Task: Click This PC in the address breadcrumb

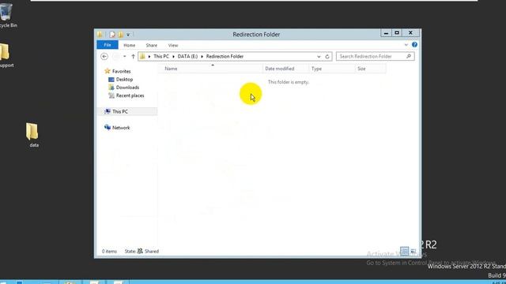Action: [161, 56]
